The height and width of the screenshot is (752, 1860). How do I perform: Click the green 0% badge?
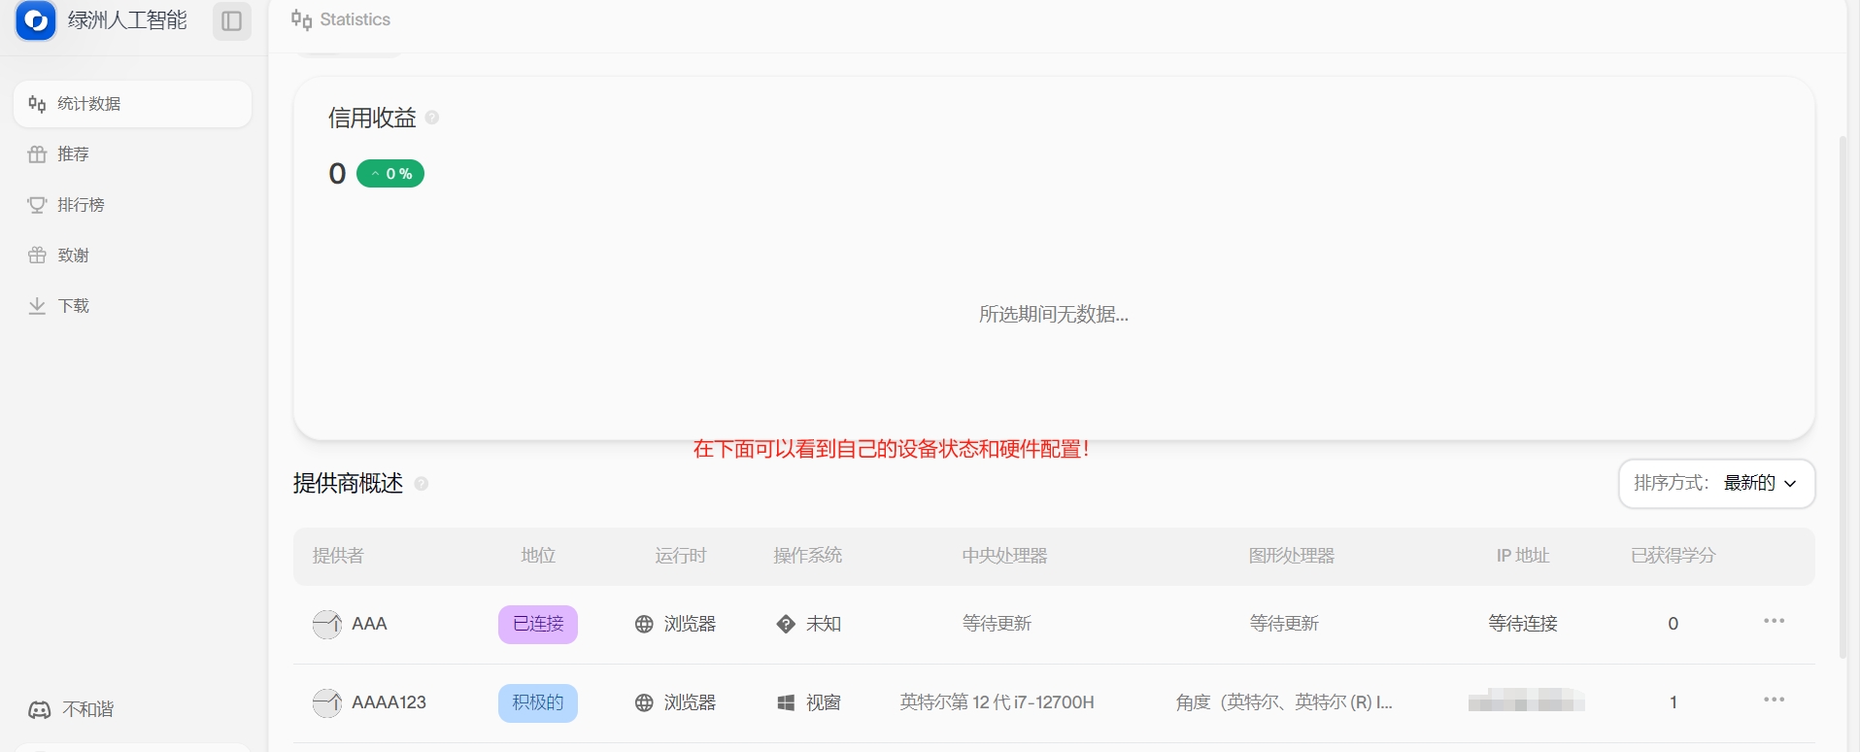point(390,174)
